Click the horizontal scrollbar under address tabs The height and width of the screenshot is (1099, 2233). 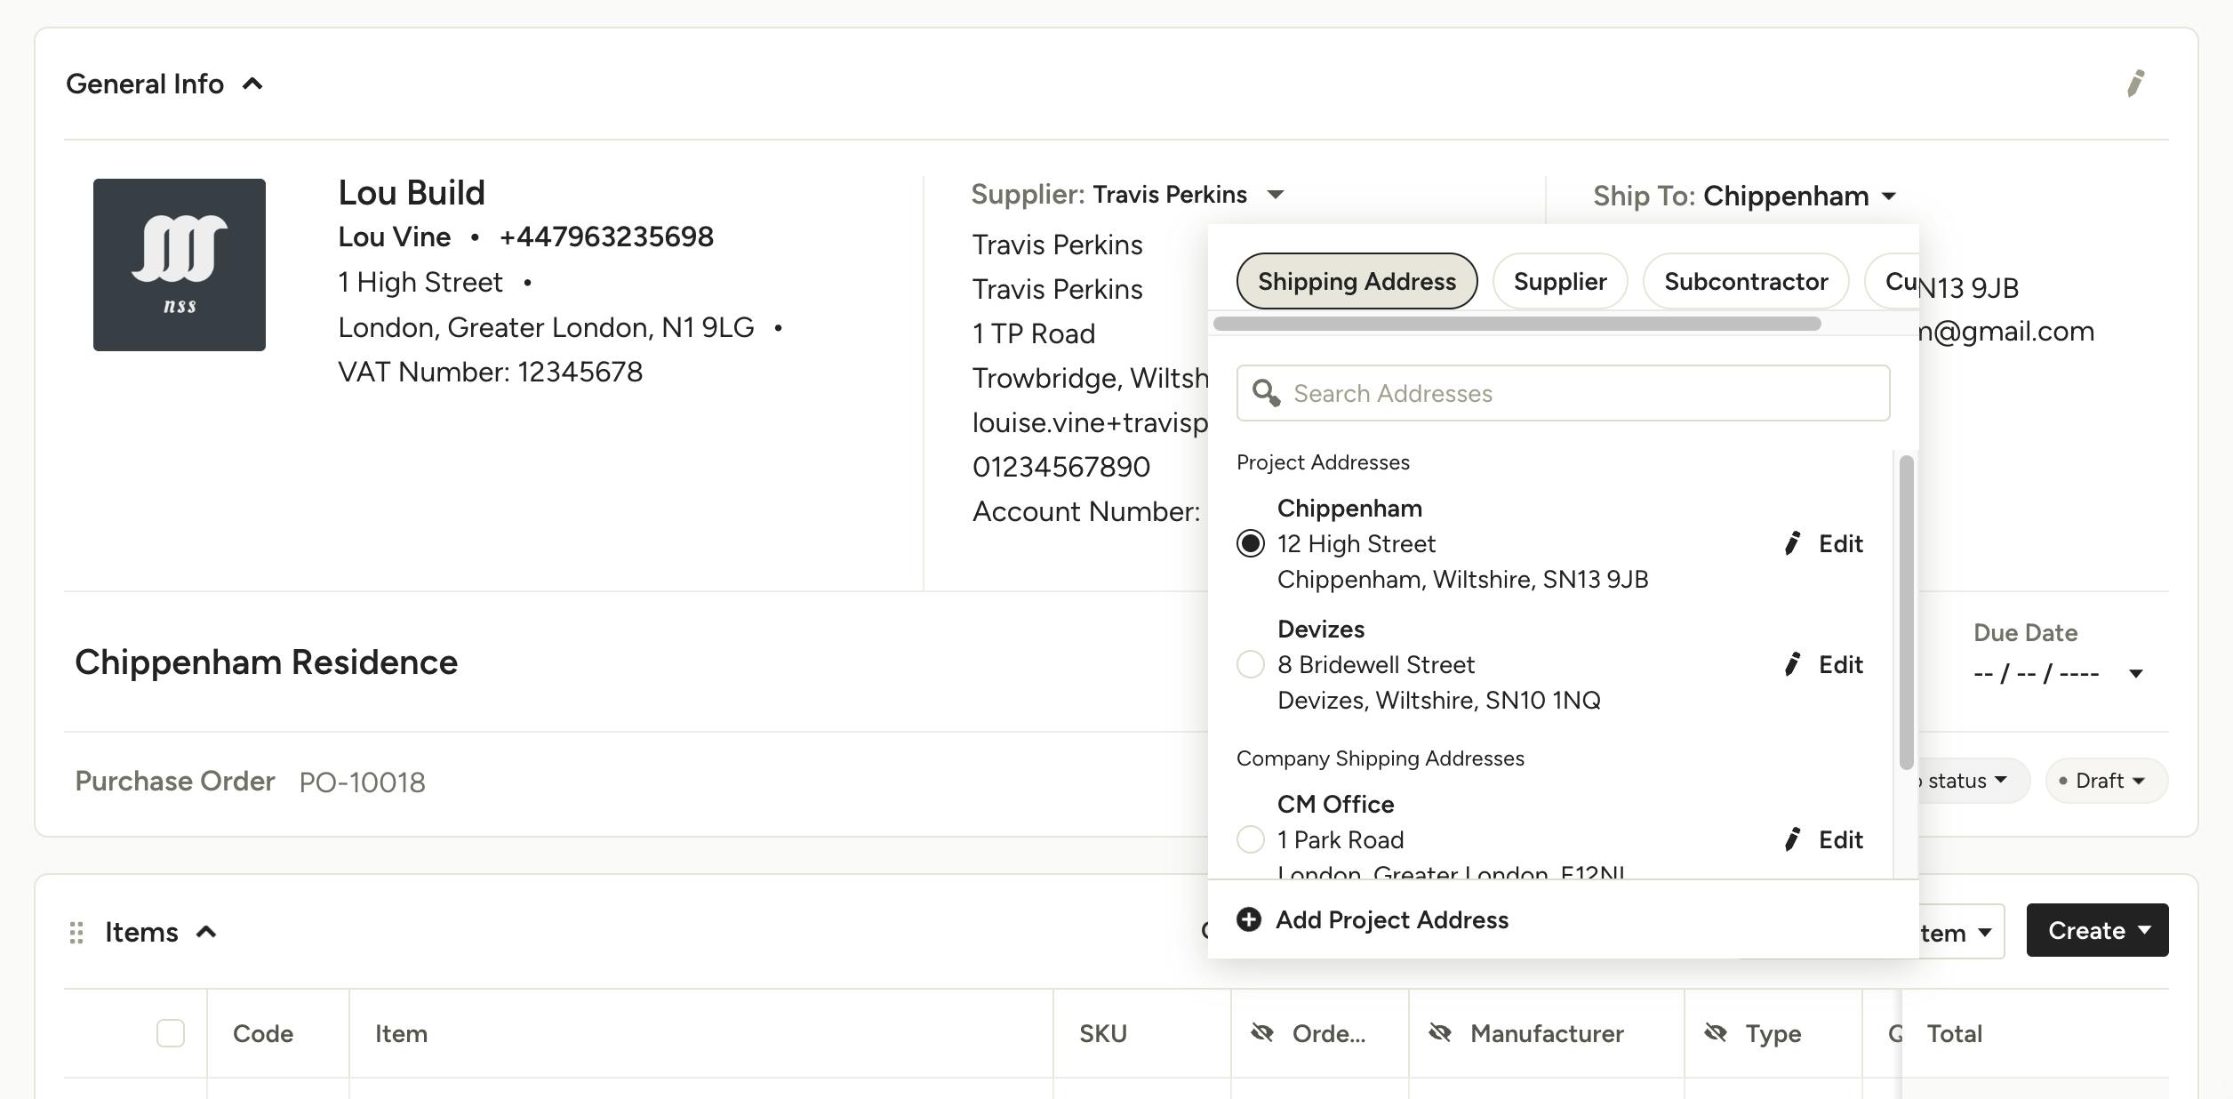(x=1517, y=324)
